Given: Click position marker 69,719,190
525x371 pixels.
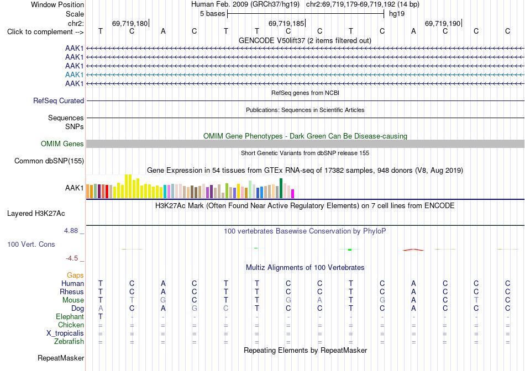Looking at the screenshot, I should click(443, 23).
